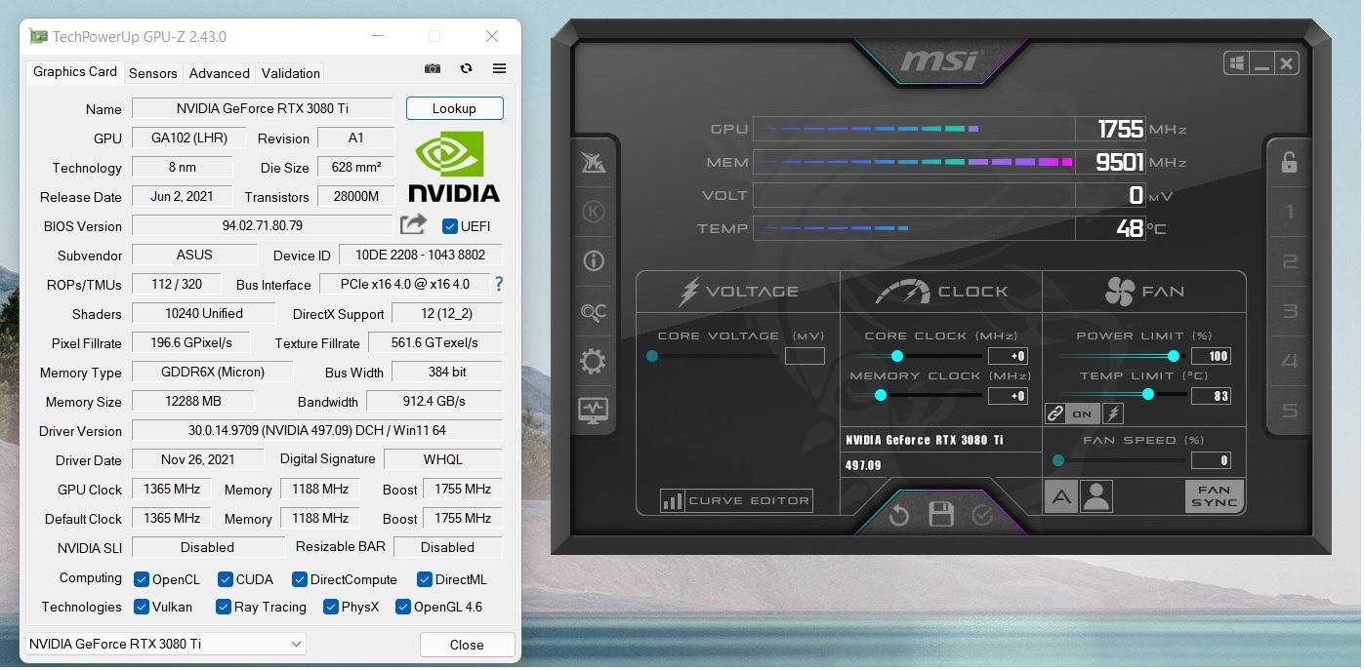This screenshot has width=1364, height=670.
Task: Take a GPU-Z screenshot via camera icon
Action: (x=433, y=69)
